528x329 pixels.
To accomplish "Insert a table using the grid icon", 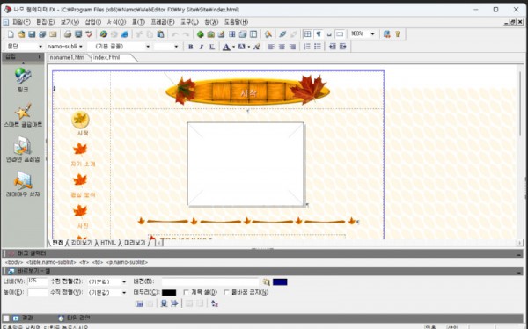I will pyautogui.click(x=232, y=34).
